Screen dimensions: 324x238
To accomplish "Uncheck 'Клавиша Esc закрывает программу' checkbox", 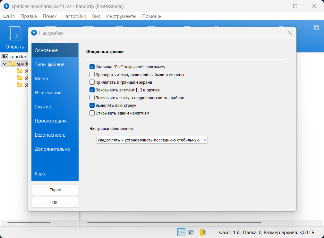I will pos(92,67).
